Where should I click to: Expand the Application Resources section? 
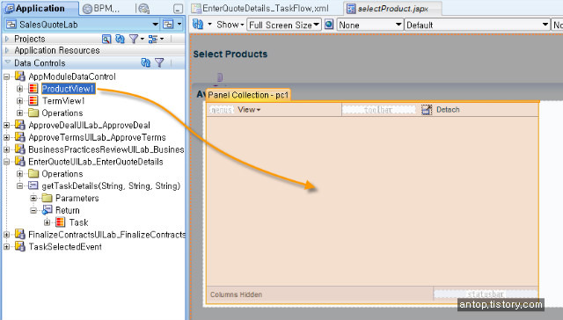[x=6, y=51]
